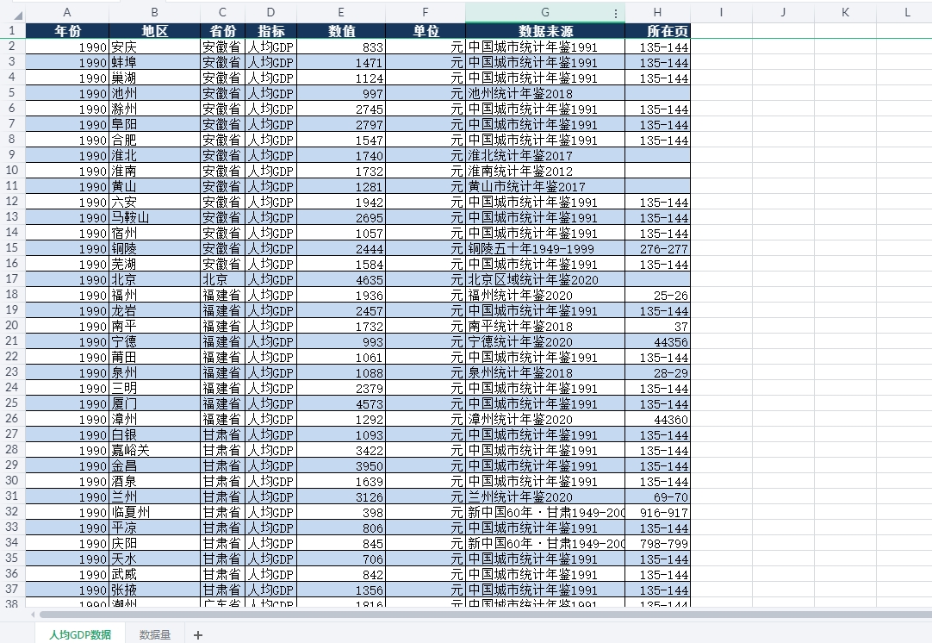This screenshot has height=643, width=932.
Task: Select value cell 833
Action: 340,47
